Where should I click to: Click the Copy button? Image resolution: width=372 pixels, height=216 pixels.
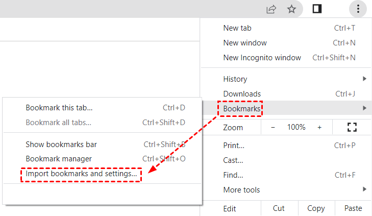pos(316,208)
